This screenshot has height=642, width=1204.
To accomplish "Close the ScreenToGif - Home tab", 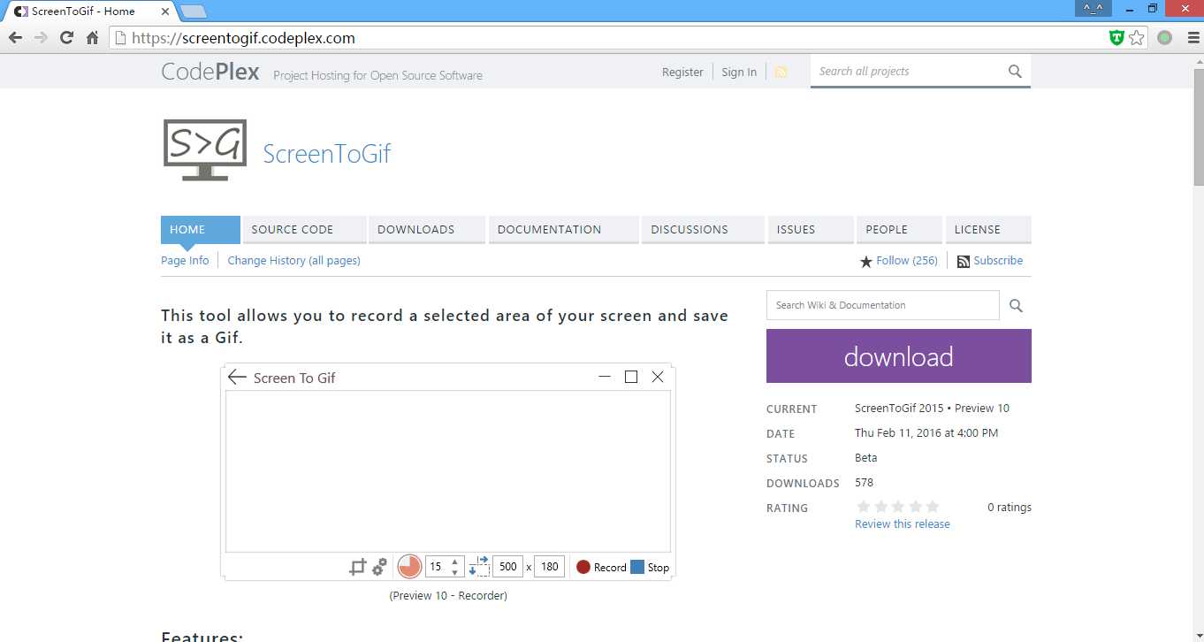I will [x=165, y=11].
